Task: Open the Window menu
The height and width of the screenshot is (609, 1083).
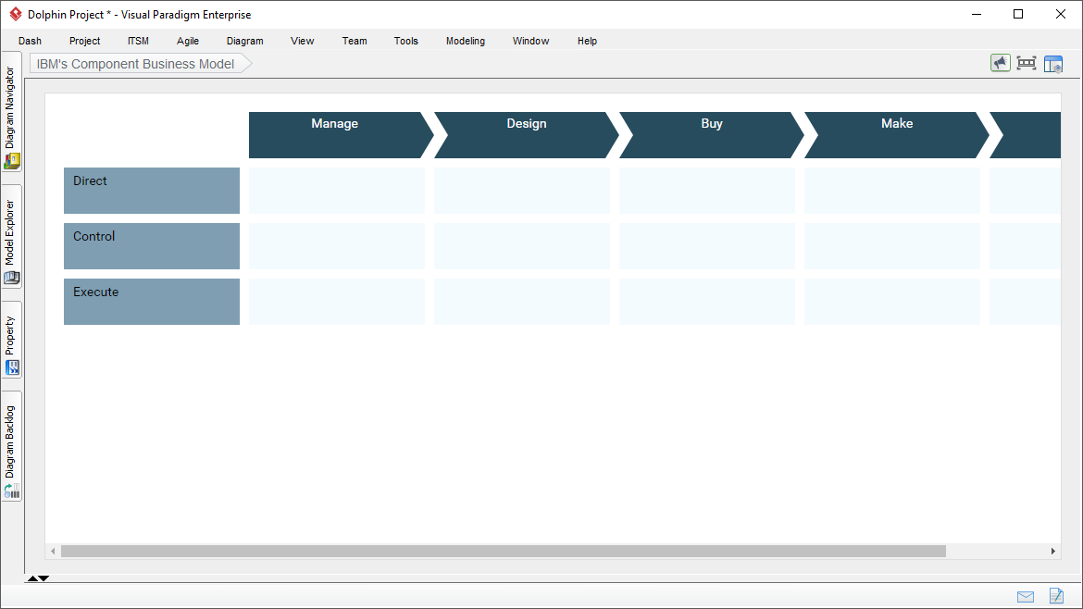Action: (530, 41)
